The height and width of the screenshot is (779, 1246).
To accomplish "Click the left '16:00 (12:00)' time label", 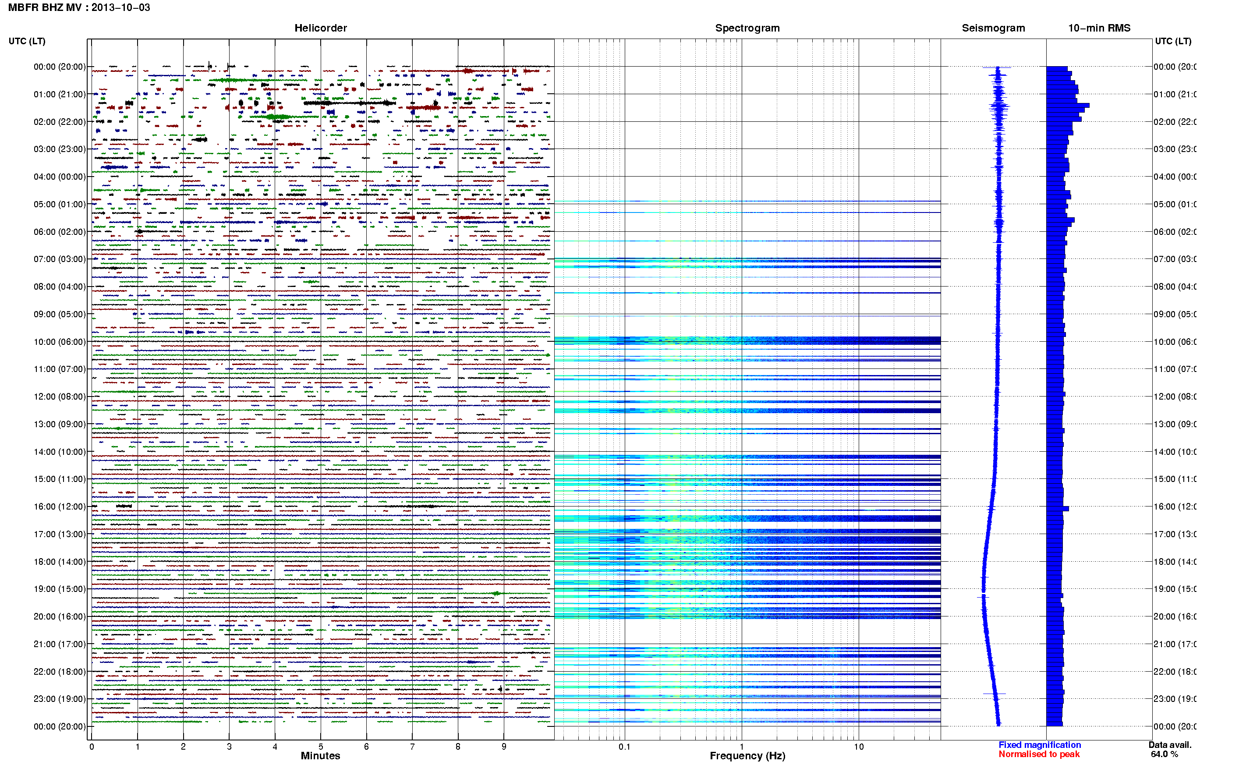I will (60, 507).
